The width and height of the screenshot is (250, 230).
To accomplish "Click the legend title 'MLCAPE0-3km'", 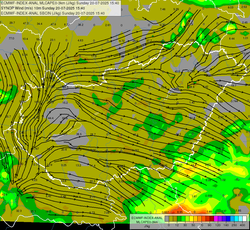I will 147,222.
